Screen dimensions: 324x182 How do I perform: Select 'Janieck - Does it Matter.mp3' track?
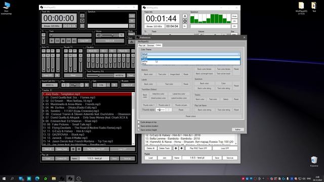(x=87, y=138)
